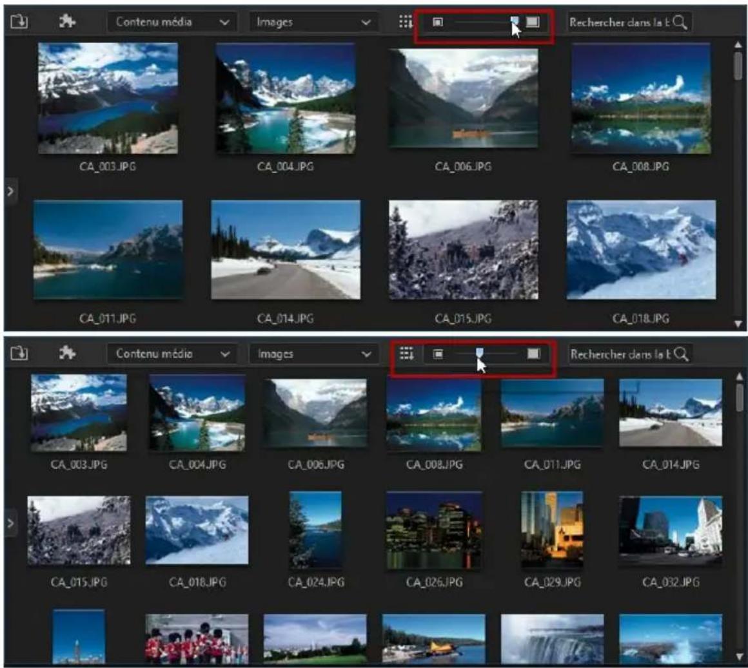Open the Contenu média dropdown in upper panel
This screenshot has width=748, height=668.
click(x=172, y=22)
